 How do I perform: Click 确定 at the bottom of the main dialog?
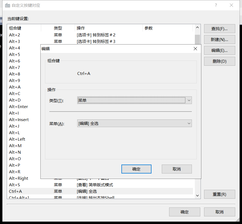click(185, 212)
